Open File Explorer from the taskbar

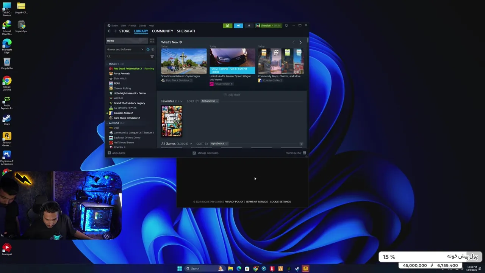coord(230,268)
